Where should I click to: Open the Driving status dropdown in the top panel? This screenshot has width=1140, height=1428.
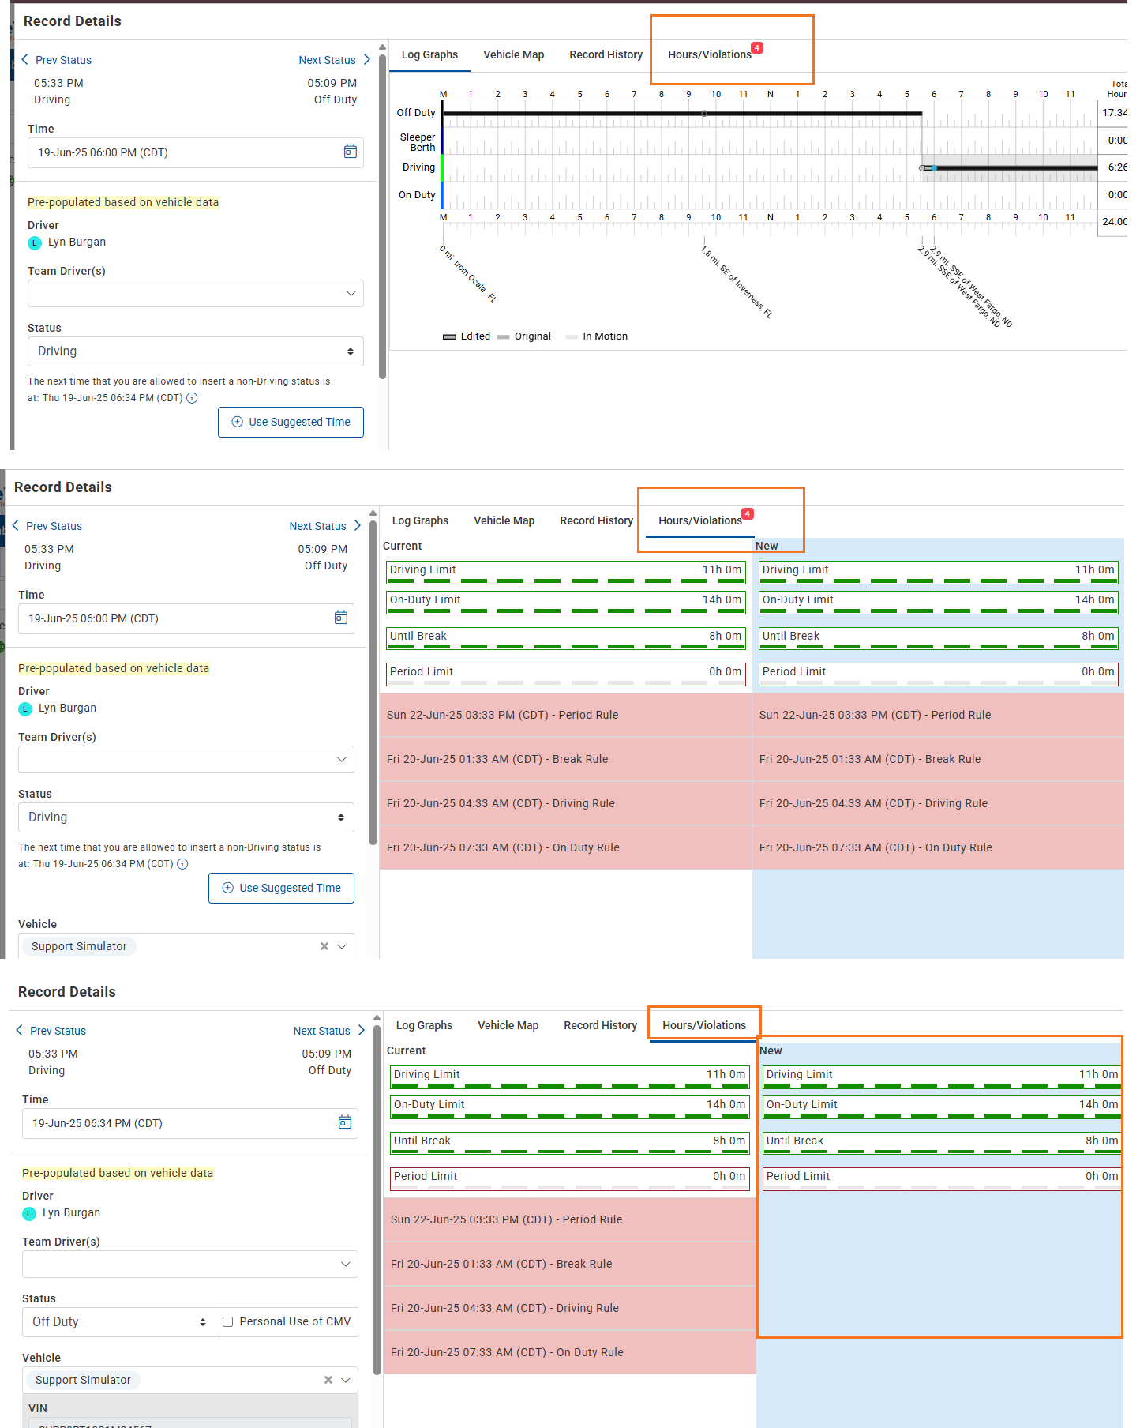[196, 351]
